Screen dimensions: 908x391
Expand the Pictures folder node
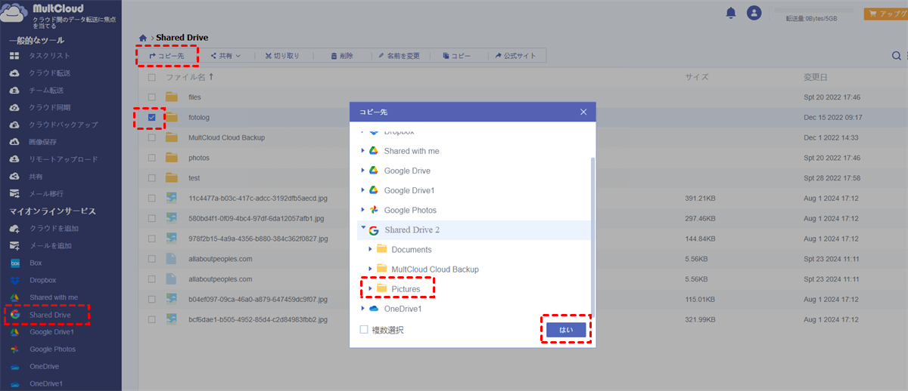point(371,288)
